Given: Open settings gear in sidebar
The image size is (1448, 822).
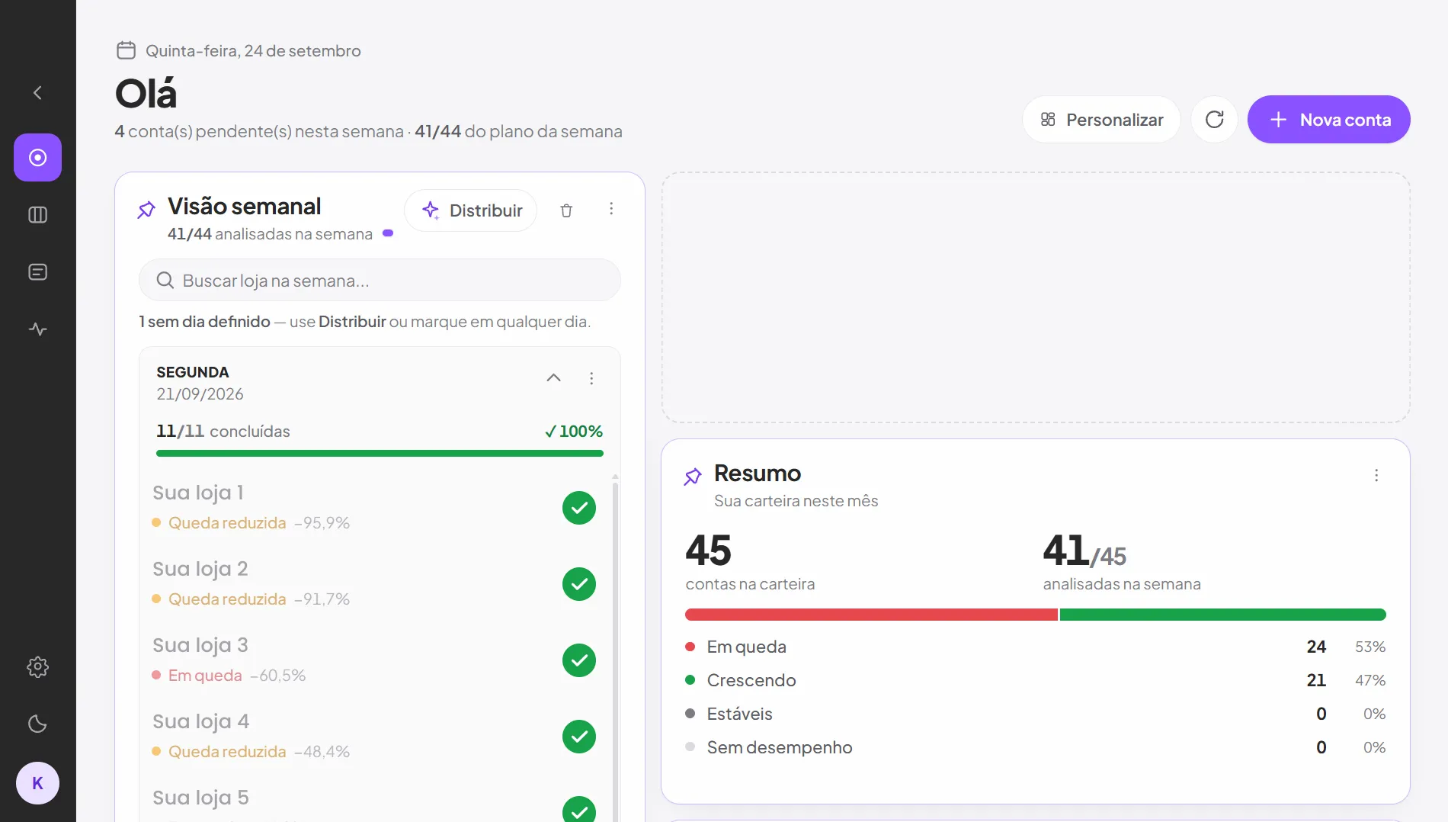Looking at the screenshot, I should 37,667.
